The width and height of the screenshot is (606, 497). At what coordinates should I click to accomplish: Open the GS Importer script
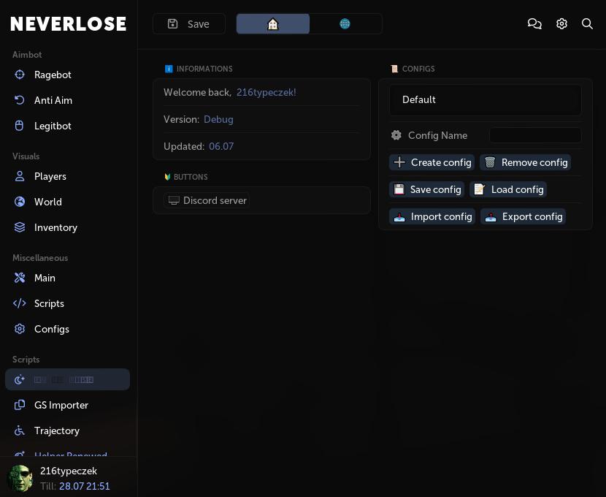point(61,405)
